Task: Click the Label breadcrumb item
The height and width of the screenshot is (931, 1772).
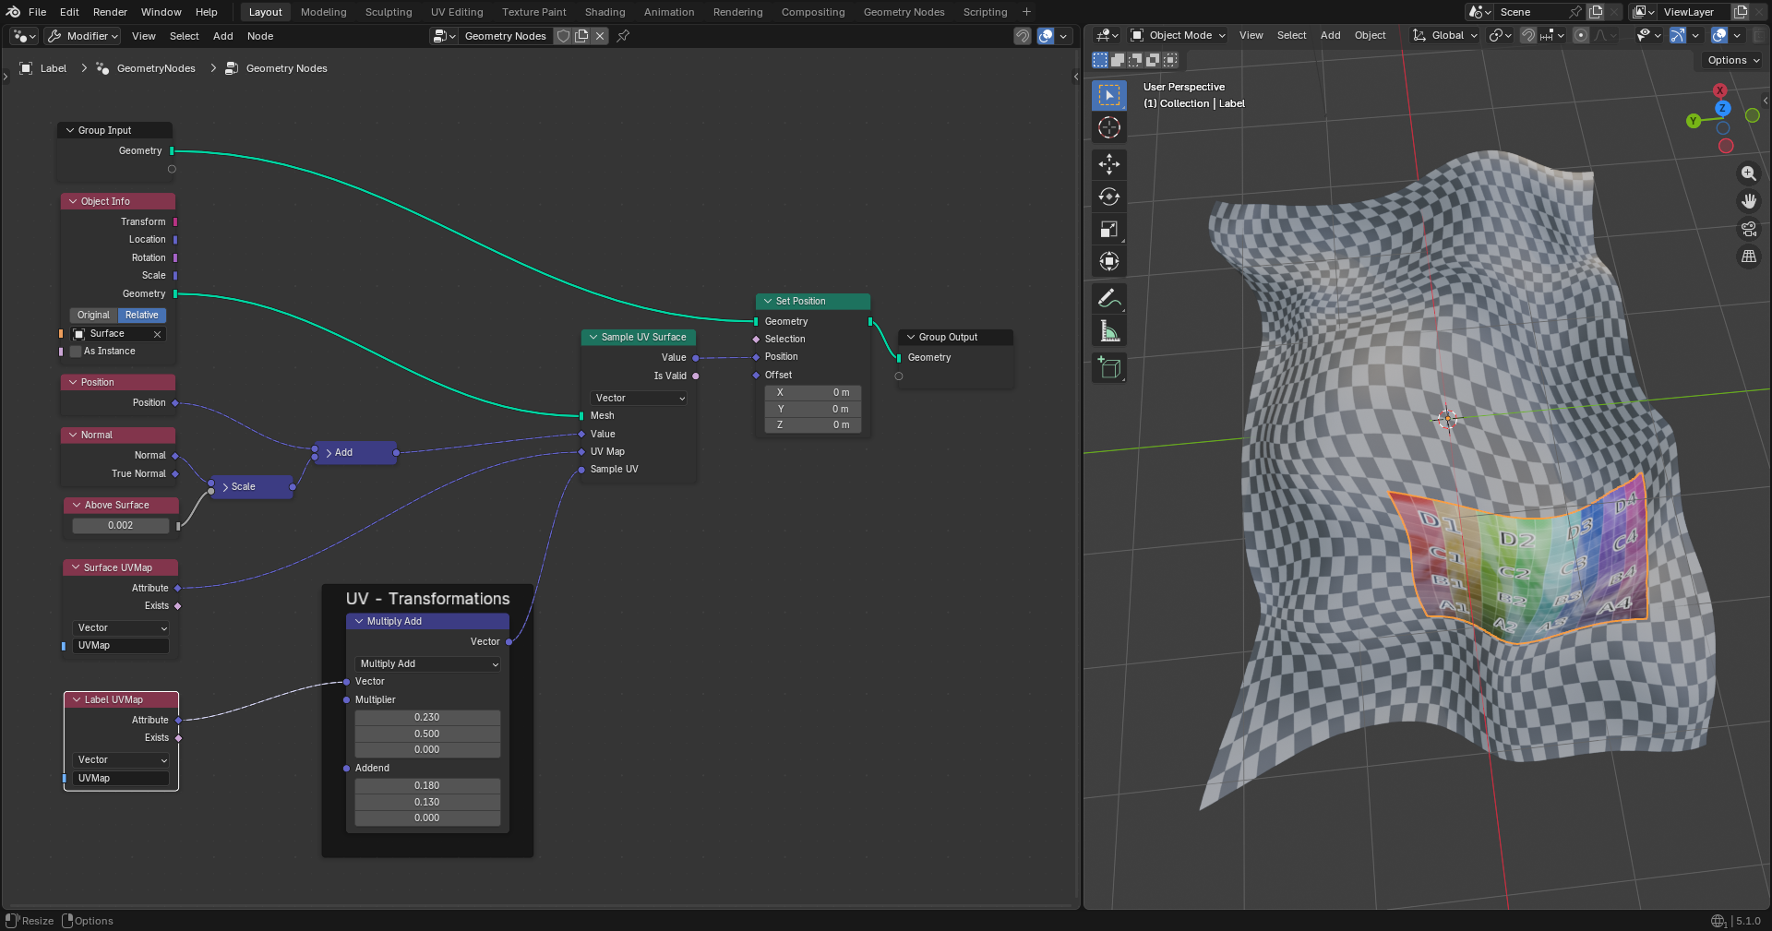Action: [x=54, y=68]
